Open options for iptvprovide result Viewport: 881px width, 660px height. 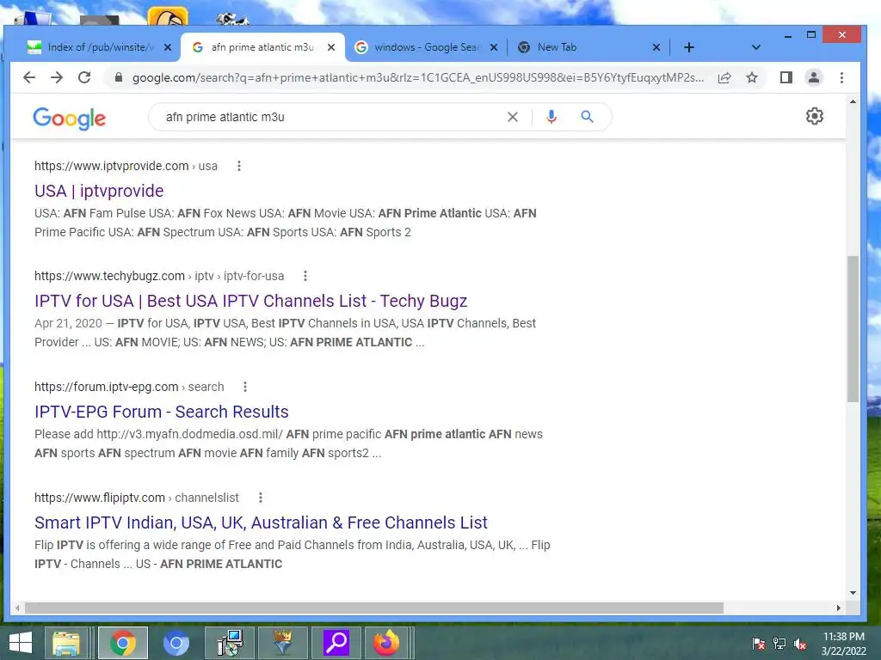[239, 166]
